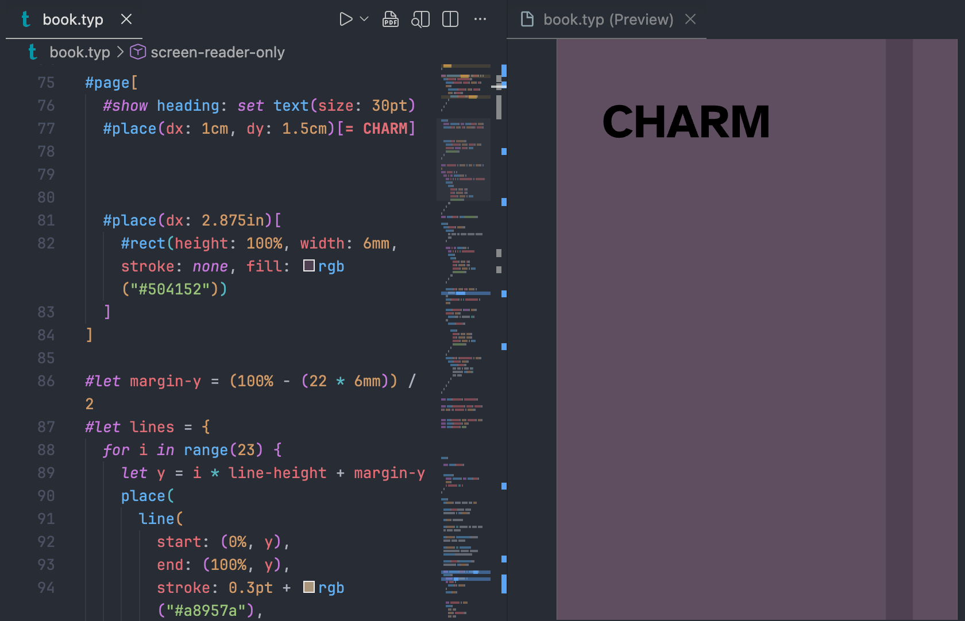Click screen-reader-only breadcrumb symbol
This screenshot has width=965, height=621.
(217, 52)
